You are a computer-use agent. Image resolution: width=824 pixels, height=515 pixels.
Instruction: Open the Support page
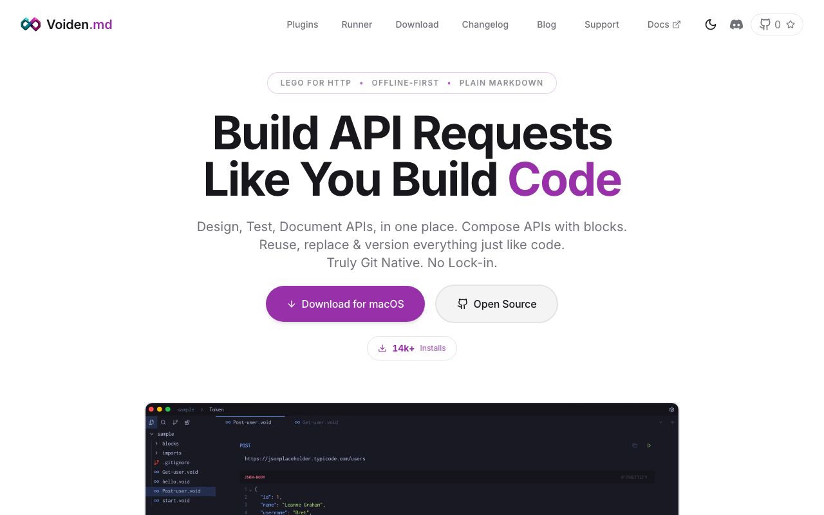tap(602, 24)
